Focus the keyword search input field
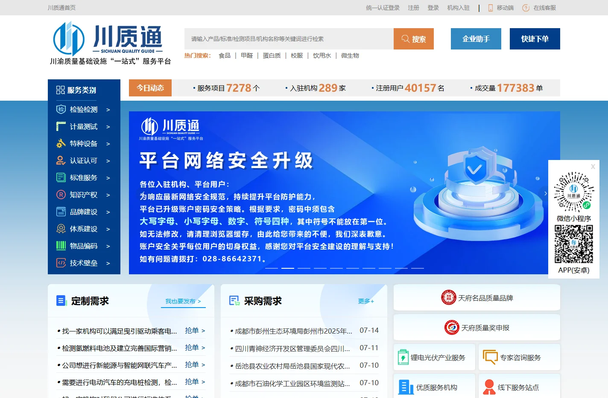608x398 pixels. pos(289,39)
